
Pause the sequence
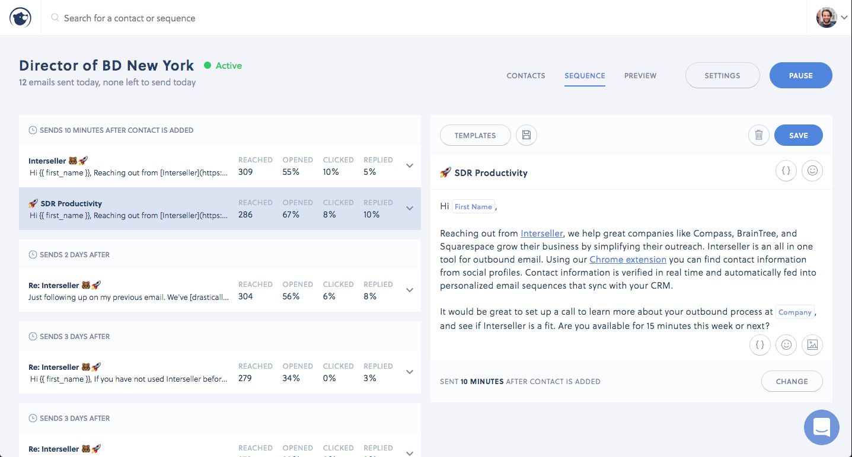click(801, 76)
